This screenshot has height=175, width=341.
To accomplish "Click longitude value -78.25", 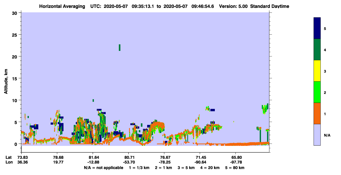I will pos(164,162).
